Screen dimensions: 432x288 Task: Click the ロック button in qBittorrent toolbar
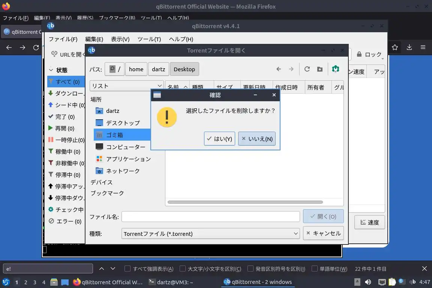click(369, 54)
